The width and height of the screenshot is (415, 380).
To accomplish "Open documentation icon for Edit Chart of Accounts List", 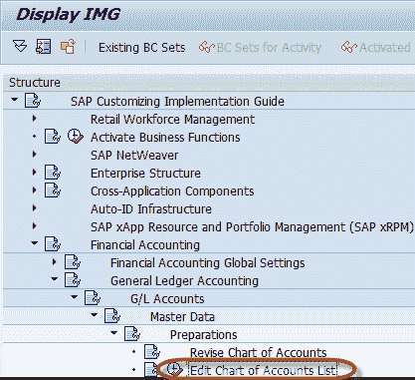I will click(x=151, y=370).
